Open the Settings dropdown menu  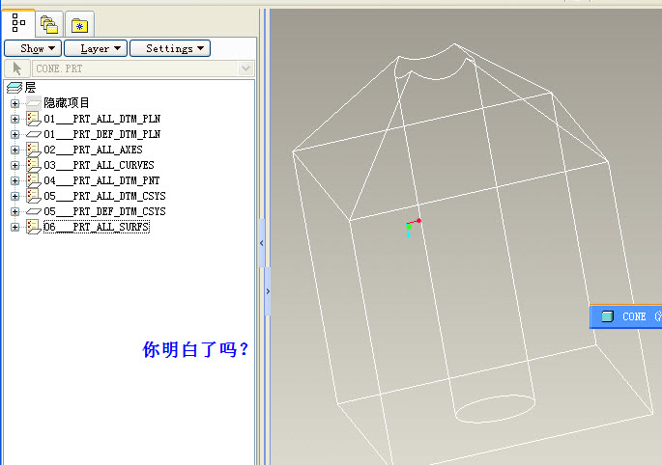coord(170,48)
